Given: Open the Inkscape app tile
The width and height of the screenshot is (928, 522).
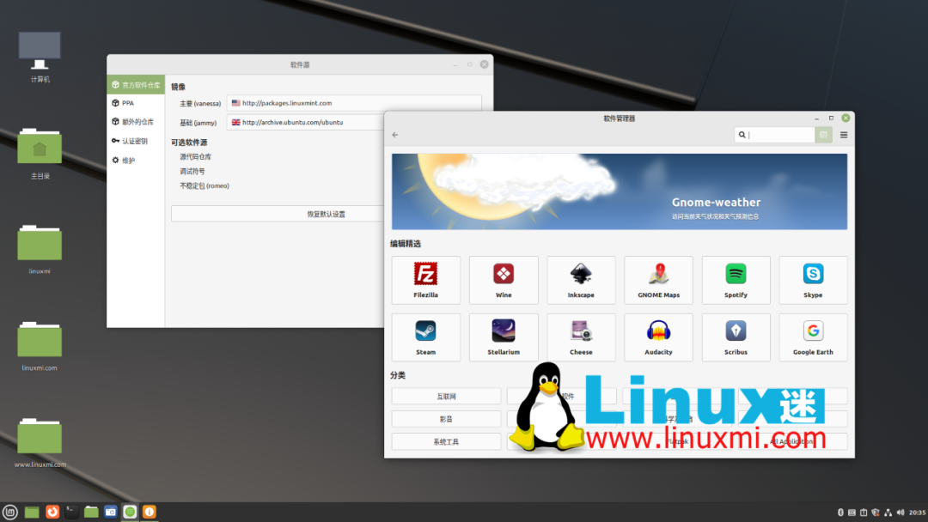Looking at the screenshot, I should pyautogui.click(x=581, y=280).
